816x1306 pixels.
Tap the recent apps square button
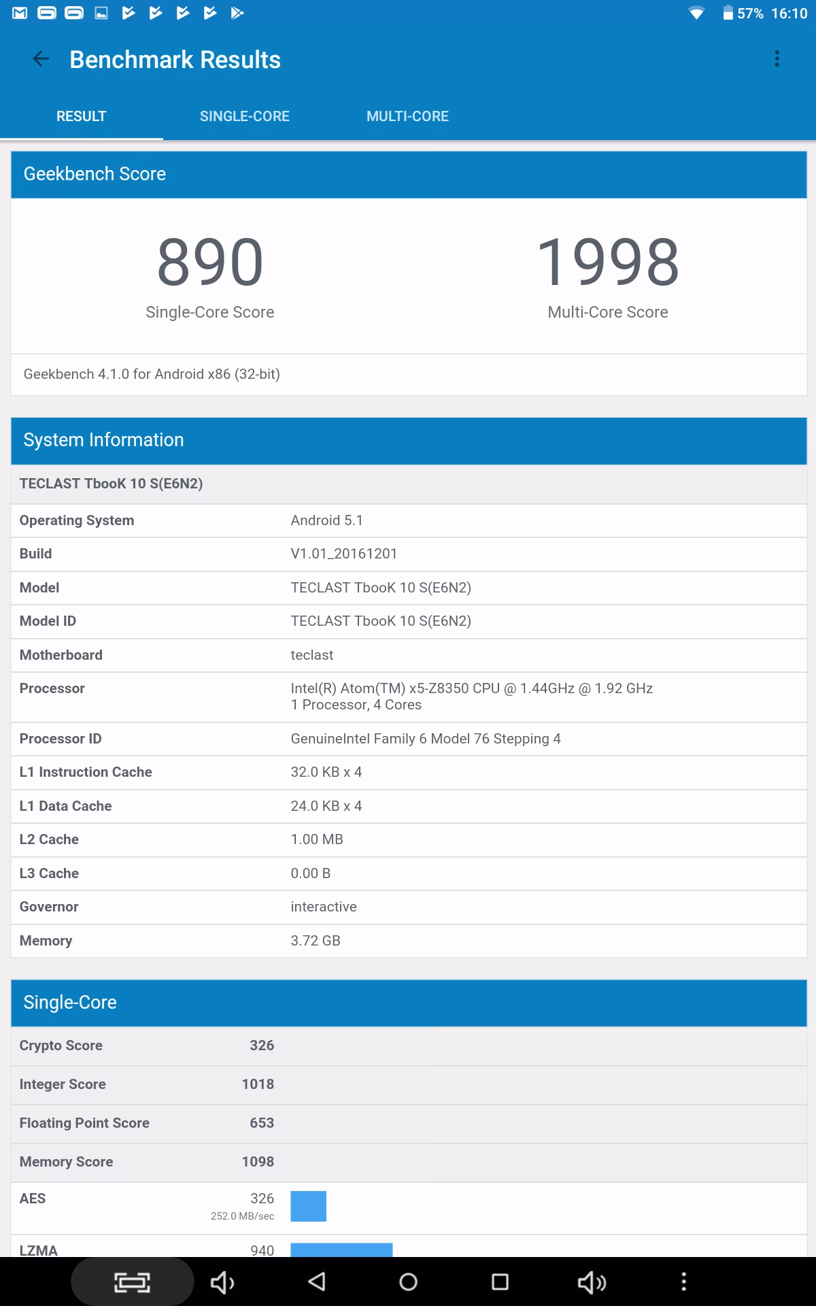click(x=500, y=1282)
